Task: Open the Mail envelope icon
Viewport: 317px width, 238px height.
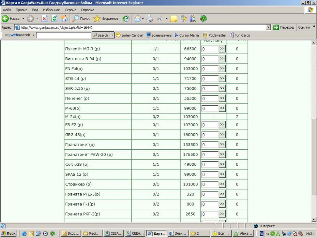Action: (x=138, y=19)
